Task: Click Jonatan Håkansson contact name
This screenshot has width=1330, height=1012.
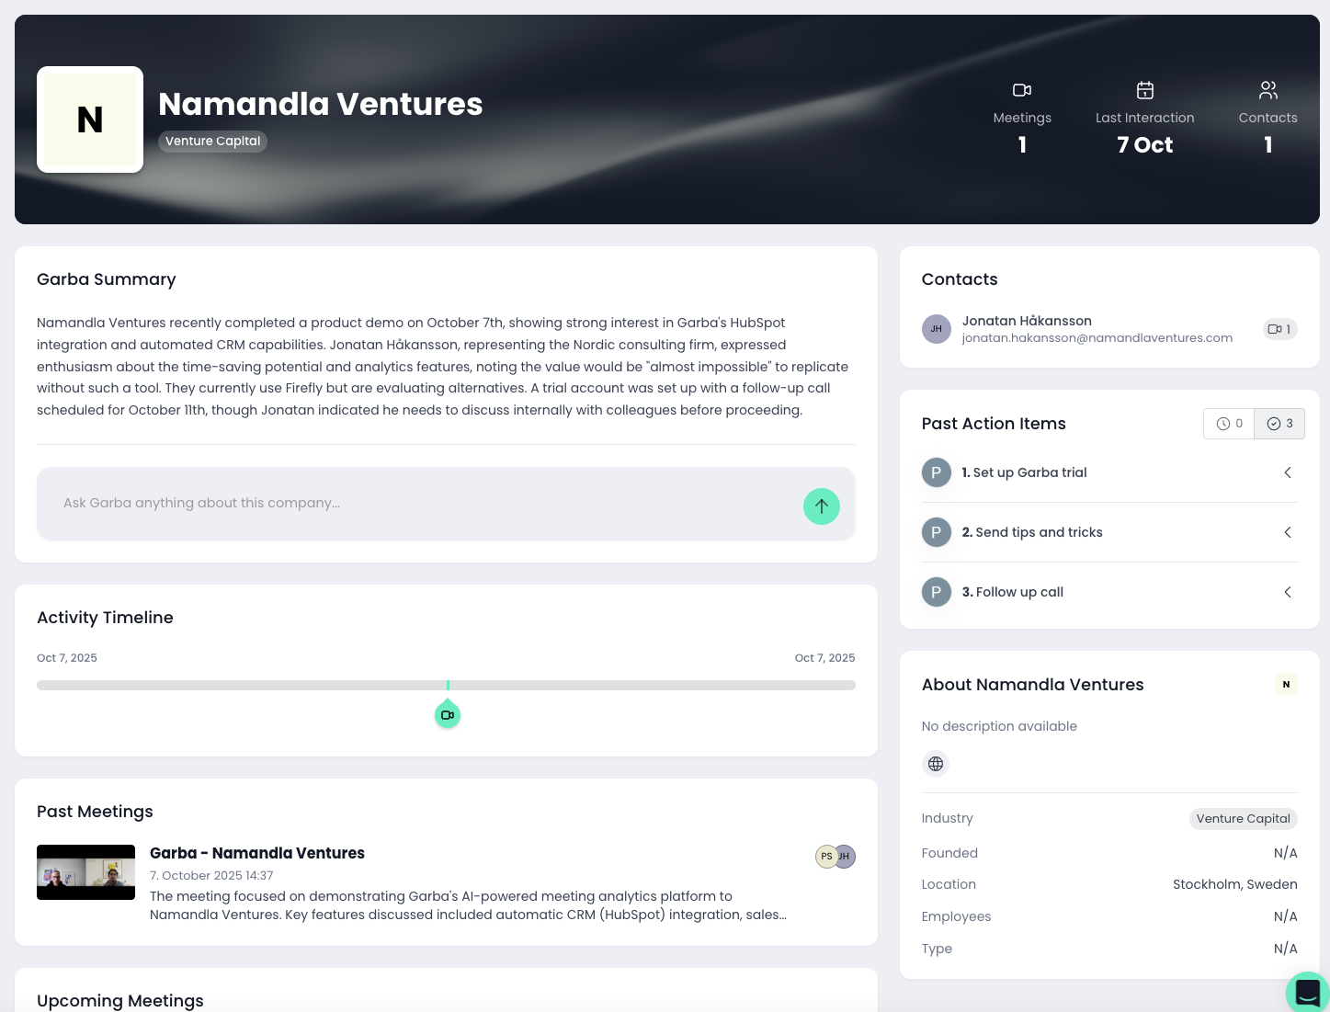Action: 1027,321
